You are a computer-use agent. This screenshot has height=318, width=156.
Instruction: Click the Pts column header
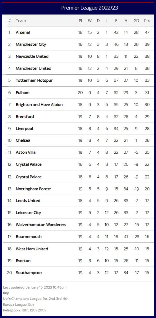pyautogui.click(x=147, y=21)
